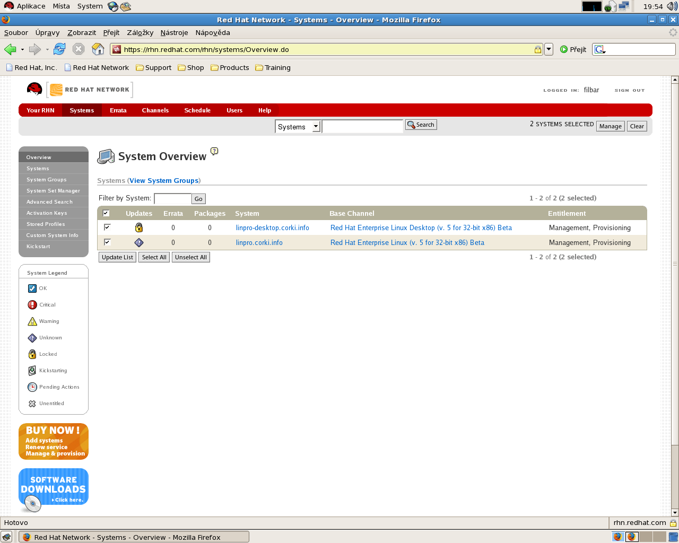Click the green Přejít go icon

564,49
